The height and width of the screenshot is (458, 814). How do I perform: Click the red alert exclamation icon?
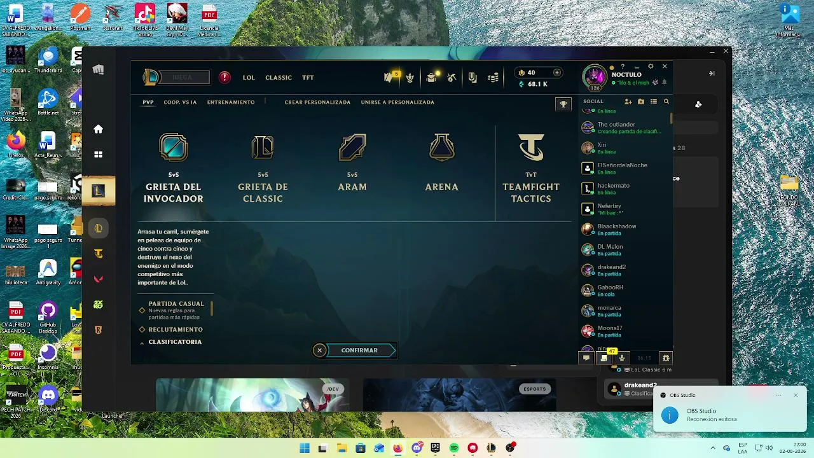pos(224,78)
